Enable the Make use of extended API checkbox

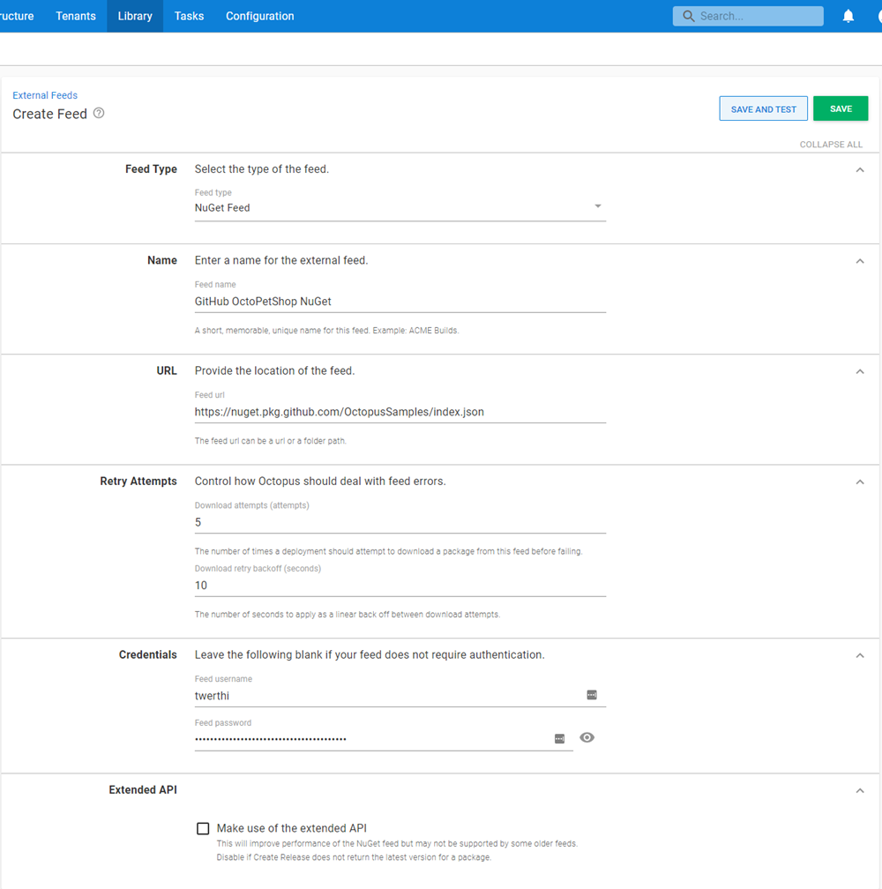(203, 828)
